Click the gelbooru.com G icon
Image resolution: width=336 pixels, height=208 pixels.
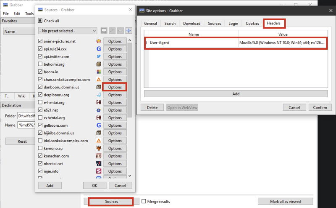point(99,125)
